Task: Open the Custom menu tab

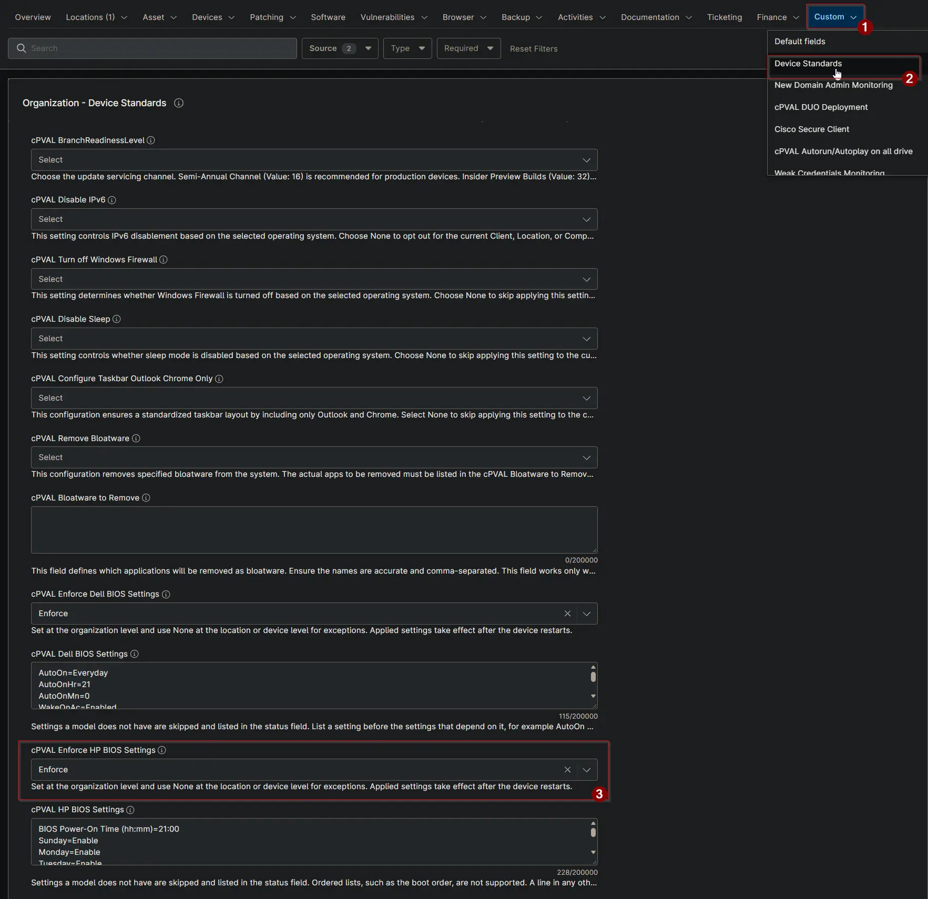Action: click(x=835, y=17)
